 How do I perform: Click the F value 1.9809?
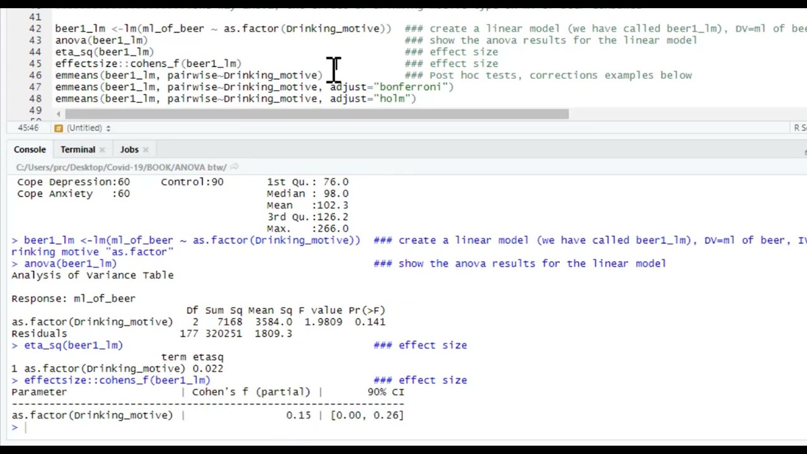pyautogui.click(x=323, y=322)
